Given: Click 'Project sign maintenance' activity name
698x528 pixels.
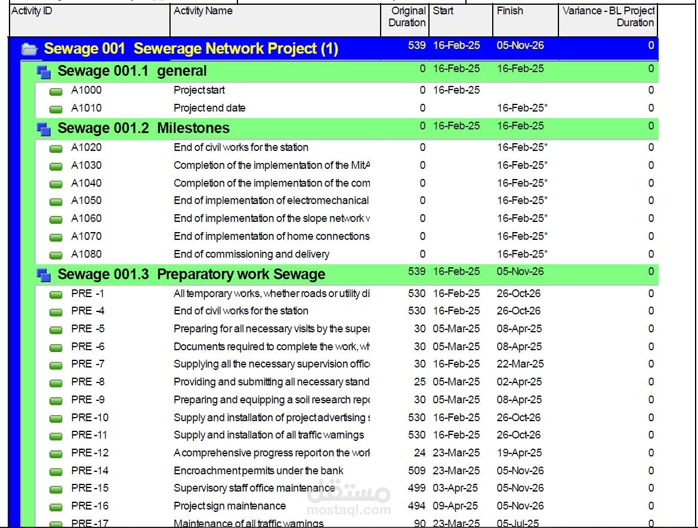Looking at the screenshot, I should 230,506.
